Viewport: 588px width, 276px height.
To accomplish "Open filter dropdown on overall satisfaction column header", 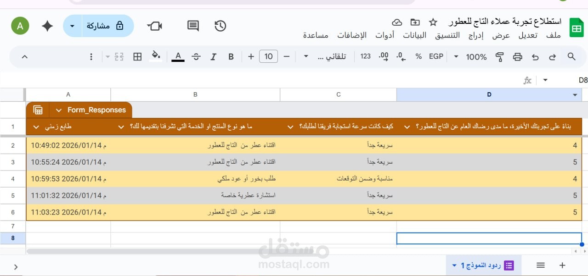I will coord(407,127).
